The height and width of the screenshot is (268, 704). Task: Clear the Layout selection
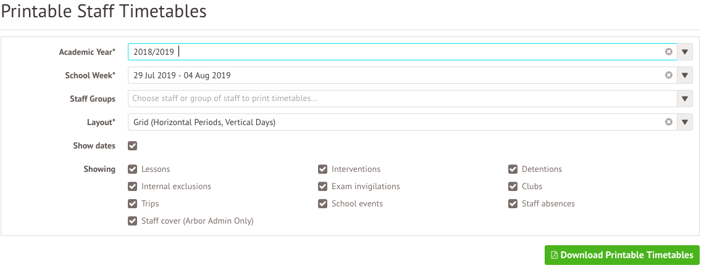[x=669, y=122]
